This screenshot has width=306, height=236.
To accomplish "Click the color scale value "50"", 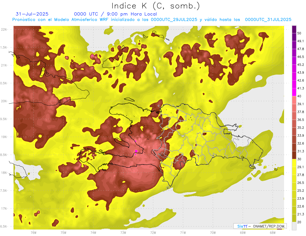I will pos(299,33).
